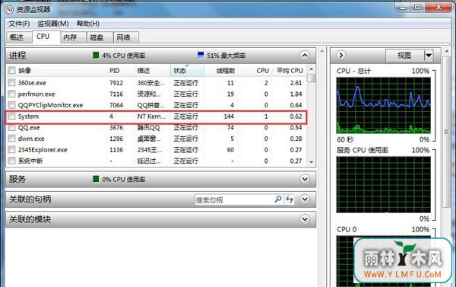Open the 文件(F) menu
456x287 pixels.
(19, 24)
